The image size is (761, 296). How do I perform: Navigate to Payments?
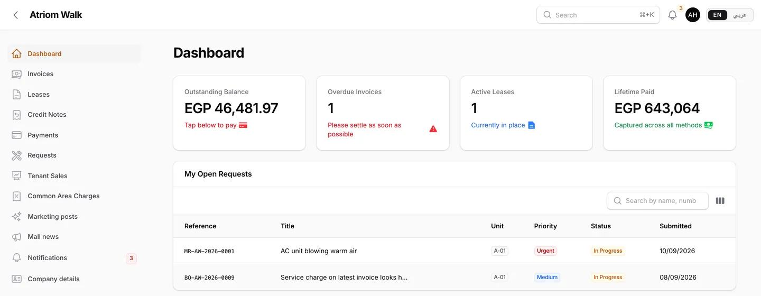coord(75,135)
